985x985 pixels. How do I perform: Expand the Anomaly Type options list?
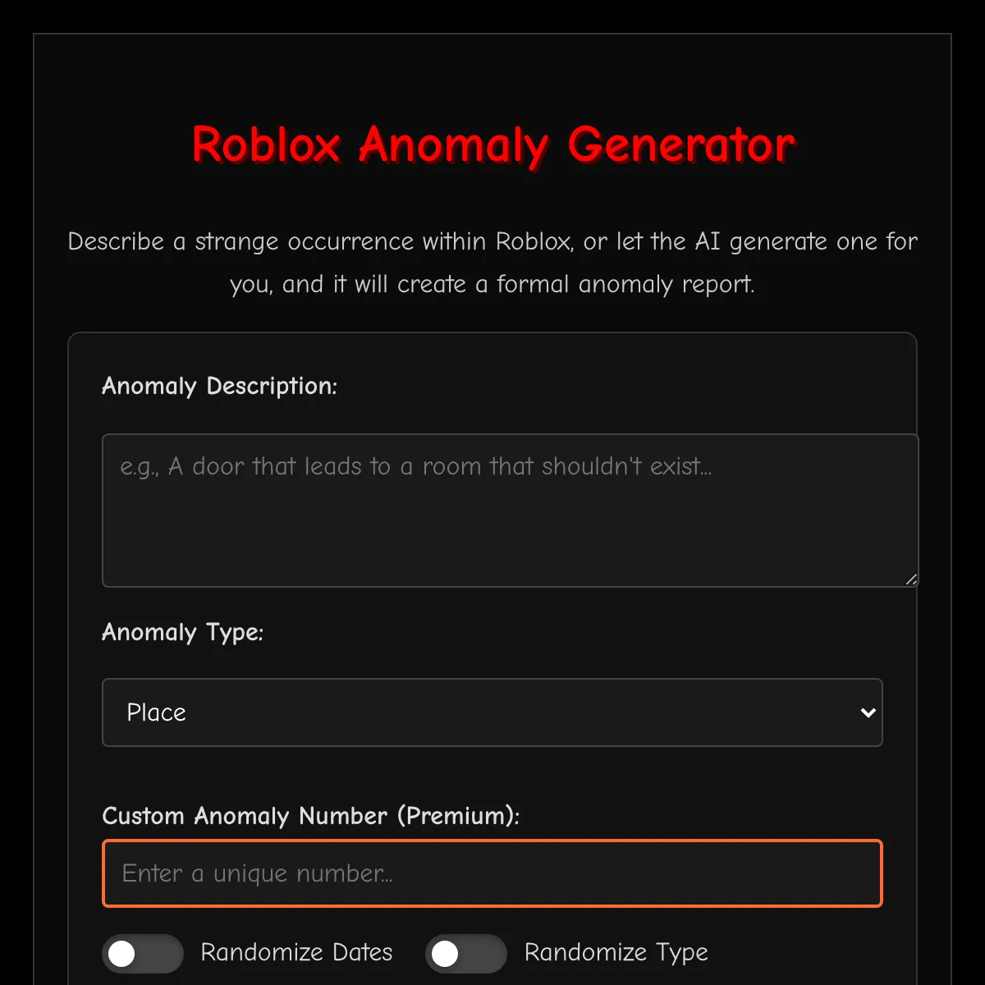click(x=492, y=712)
